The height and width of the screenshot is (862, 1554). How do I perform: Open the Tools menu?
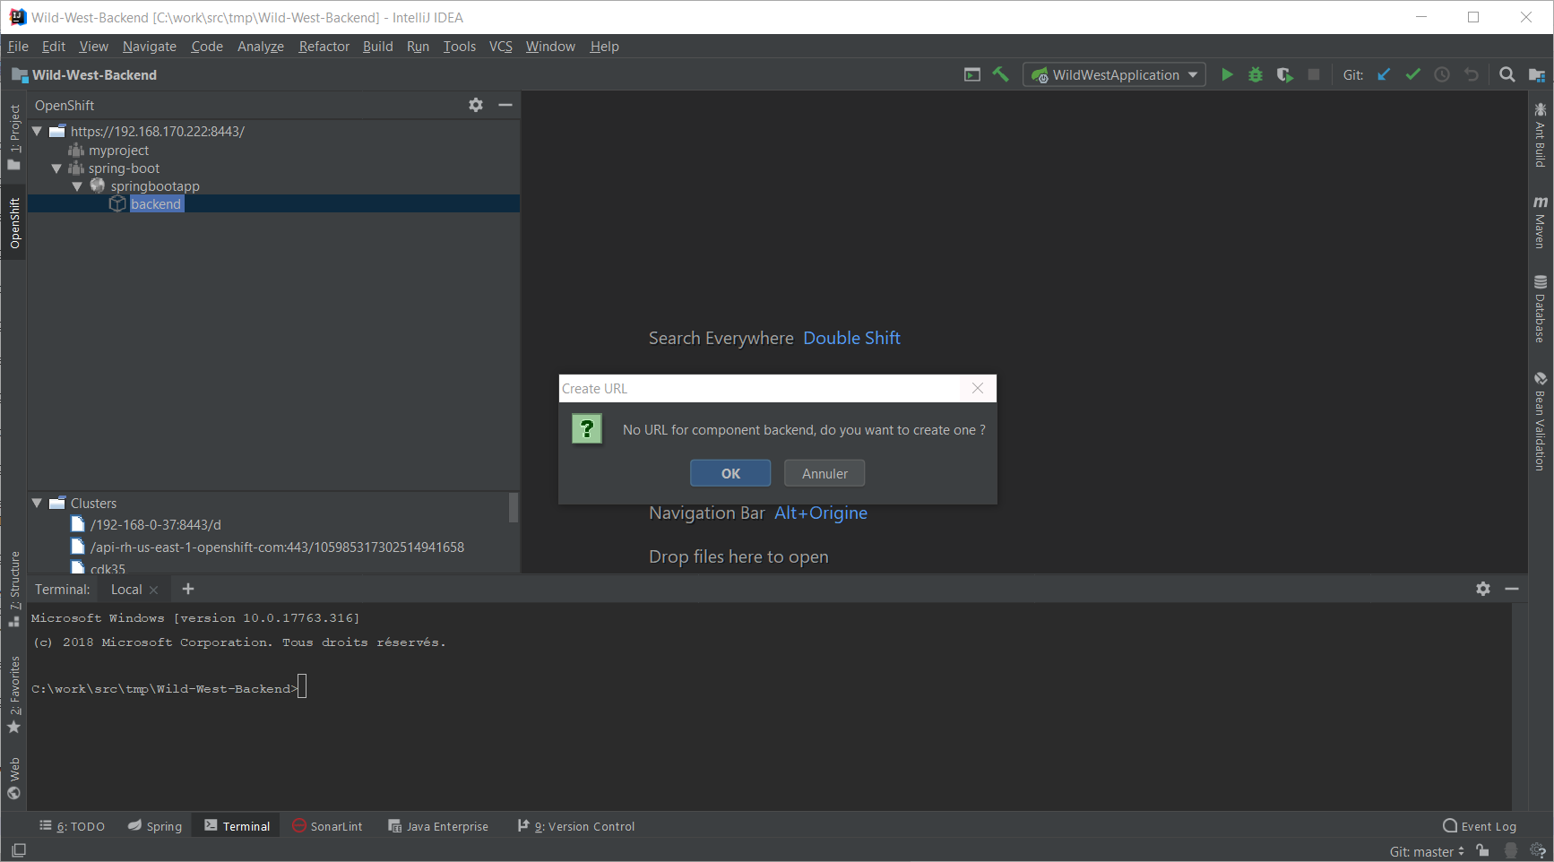tap(459, 47)
